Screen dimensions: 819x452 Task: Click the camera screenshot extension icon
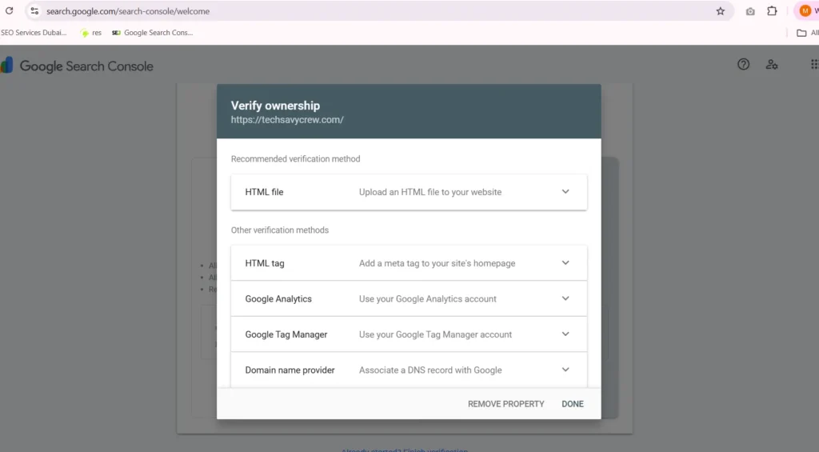[x=750, y=11]
